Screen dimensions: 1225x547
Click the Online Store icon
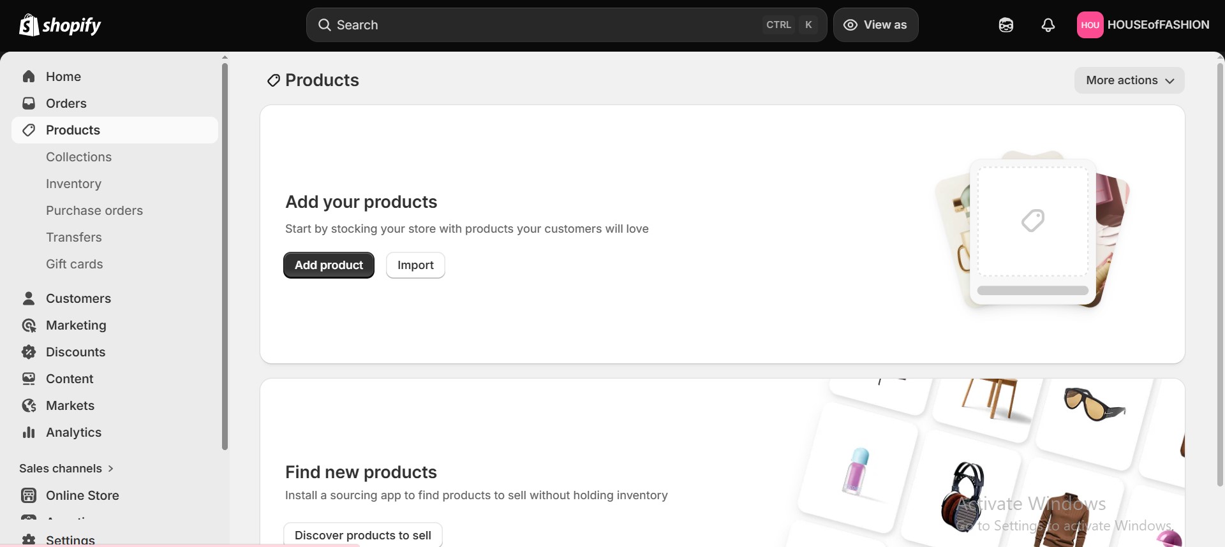[x=29, y=495]
